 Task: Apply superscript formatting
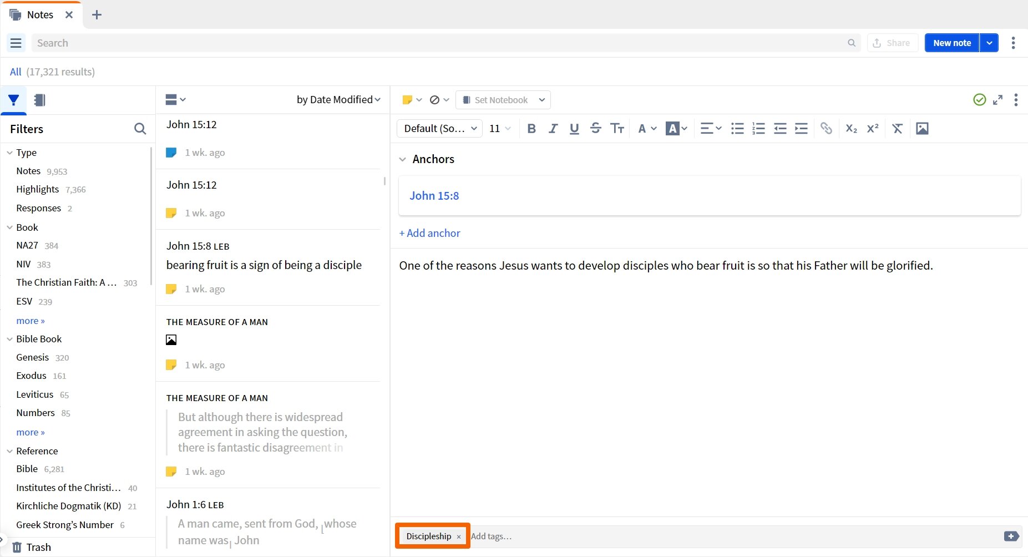(873, 128)
